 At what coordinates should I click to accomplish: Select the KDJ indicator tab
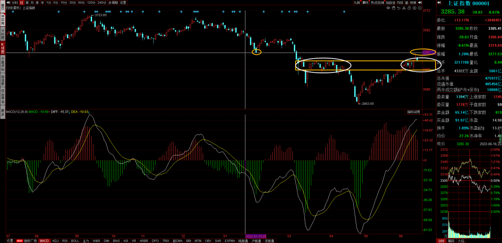click(55, 241)
